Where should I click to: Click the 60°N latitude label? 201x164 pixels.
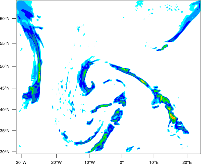(x=5, y=19)
